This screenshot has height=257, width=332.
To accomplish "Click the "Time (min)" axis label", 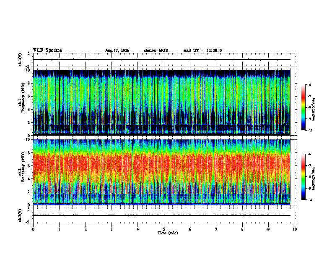I will coord(168,233).
